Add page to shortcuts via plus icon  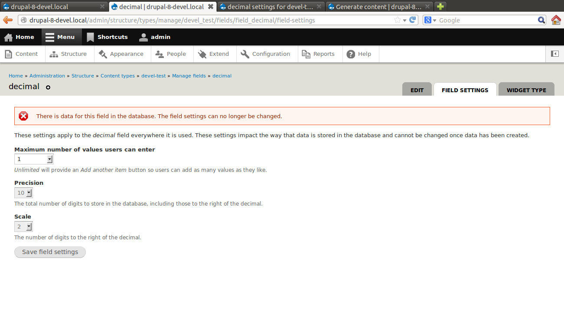click(x=48, y=87)
